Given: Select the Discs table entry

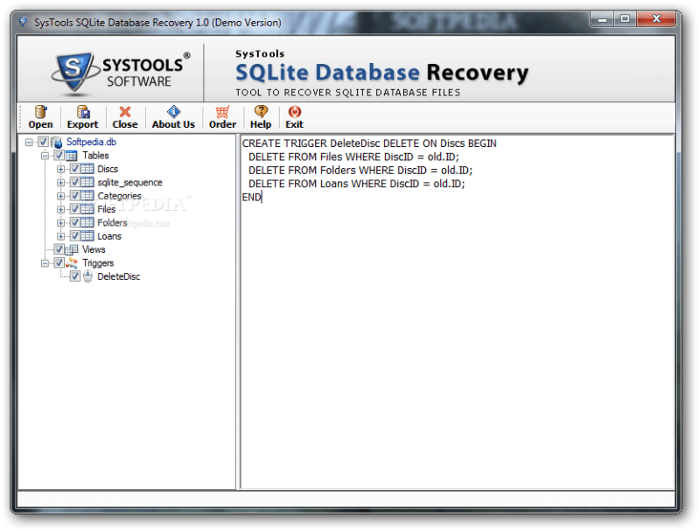Looking at the screenshot, I should click(x=108, y=169).
